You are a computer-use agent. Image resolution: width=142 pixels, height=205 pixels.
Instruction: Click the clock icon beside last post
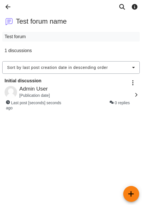click(8, 102)
